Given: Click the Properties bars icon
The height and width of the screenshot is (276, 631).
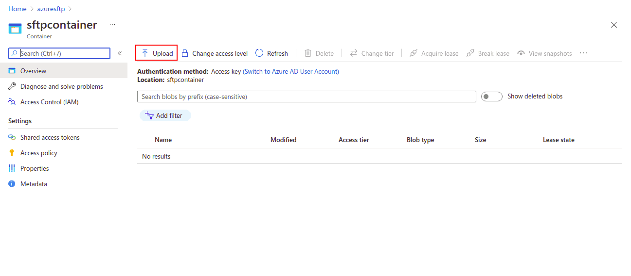Looking at the screenshot, I should [x=12, y=168].
